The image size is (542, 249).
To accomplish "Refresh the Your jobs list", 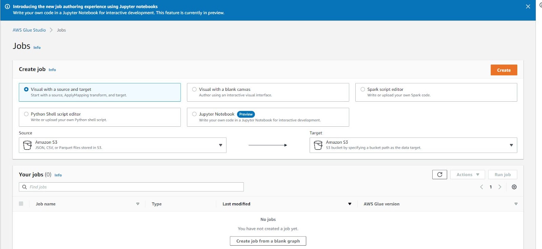I will pos(440,174).
